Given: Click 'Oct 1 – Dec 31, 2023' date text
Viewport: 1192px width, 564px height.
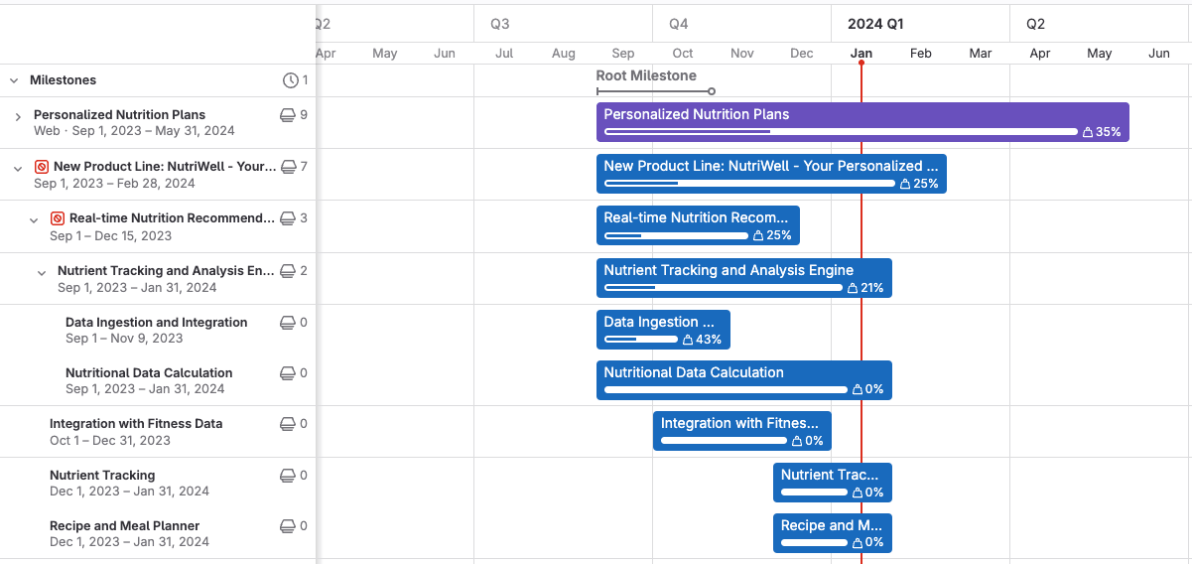Looking at the screenshot, I should point(110,441).
